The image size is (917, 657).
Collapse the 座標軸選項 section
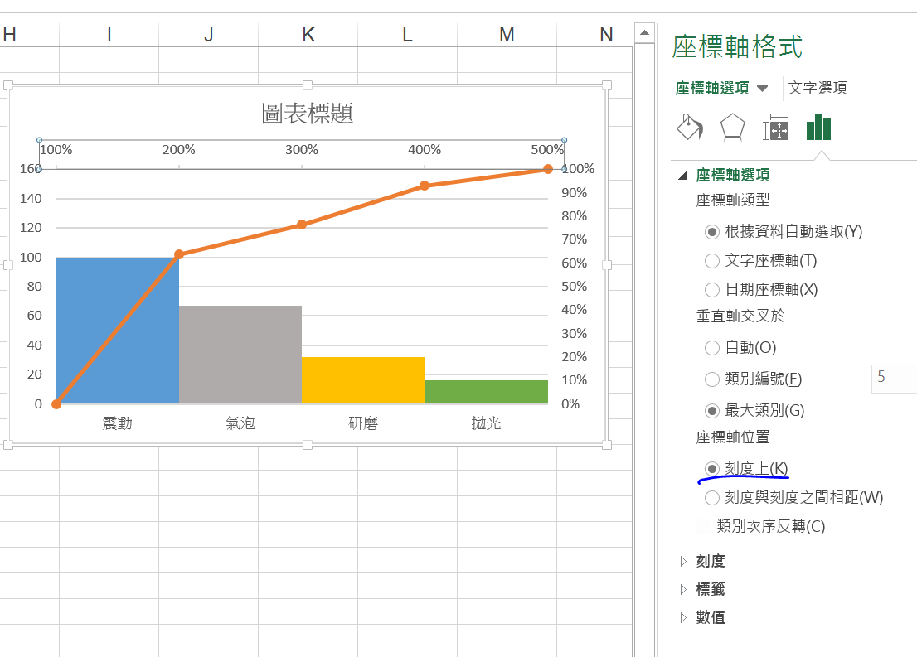tap(682, 175)
